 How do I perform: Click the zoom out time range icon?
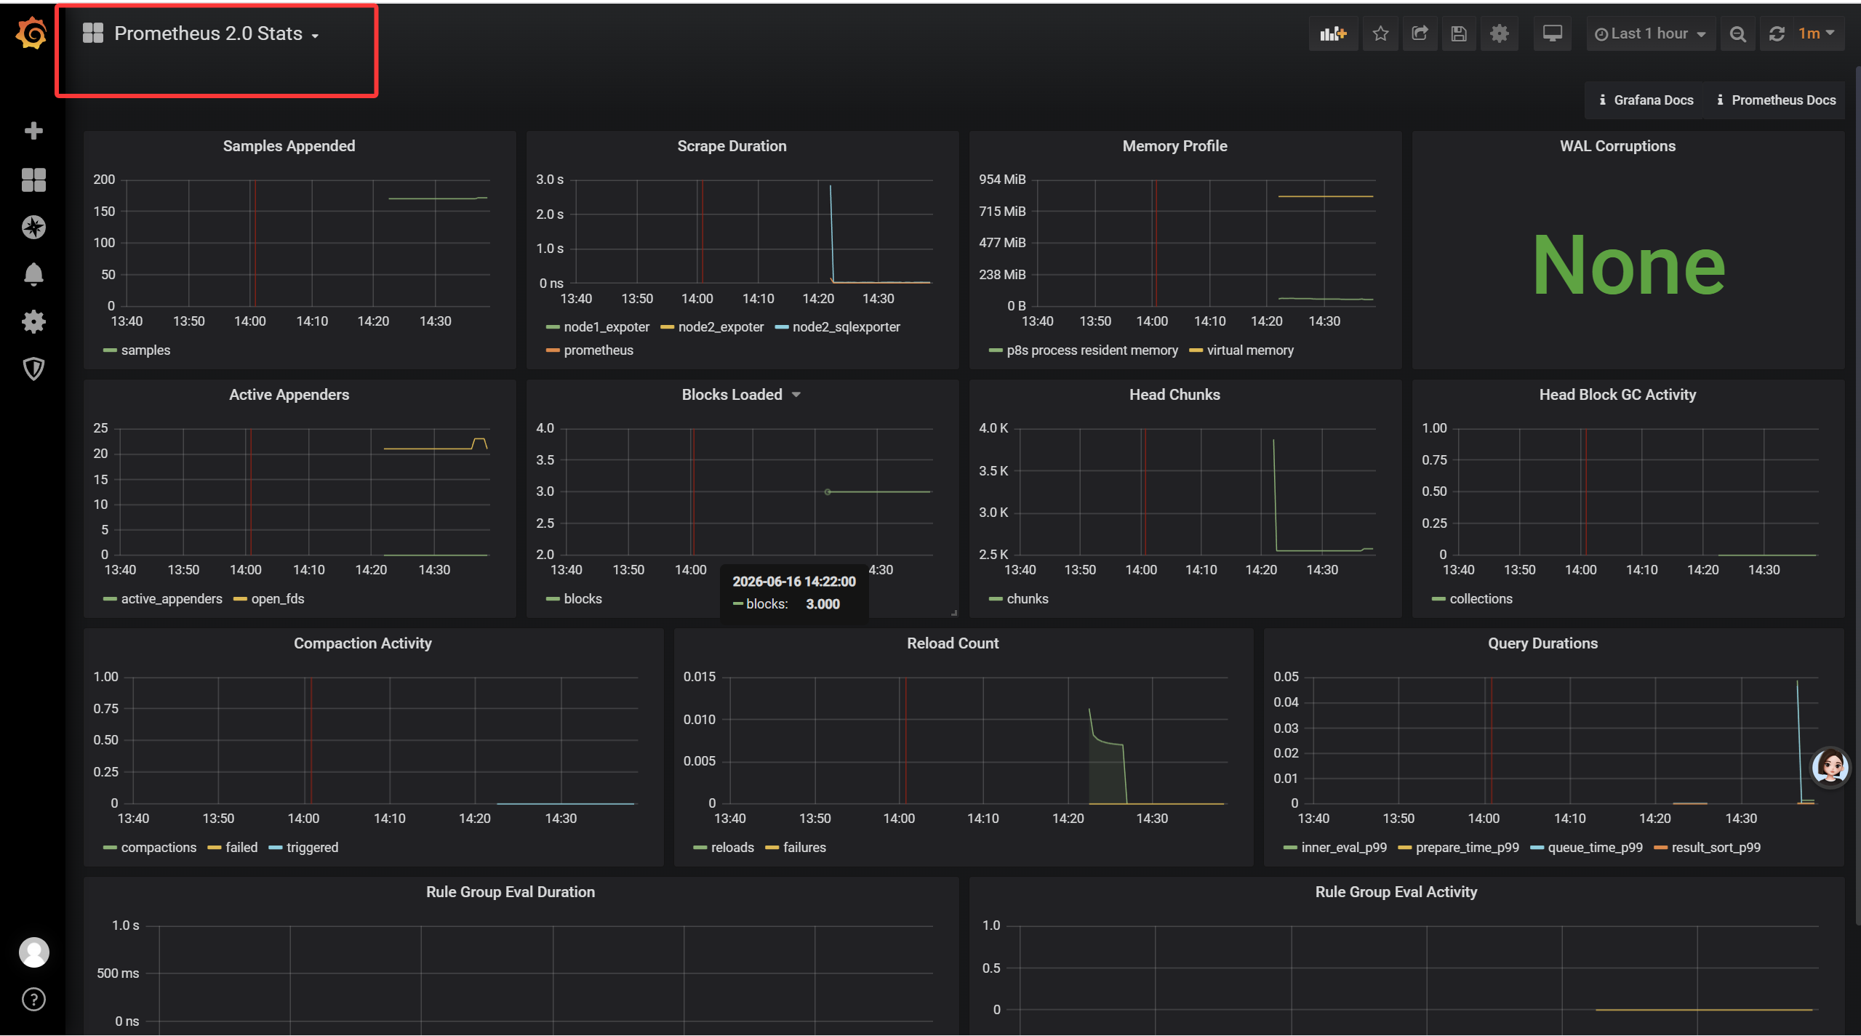coord(1737,33)
